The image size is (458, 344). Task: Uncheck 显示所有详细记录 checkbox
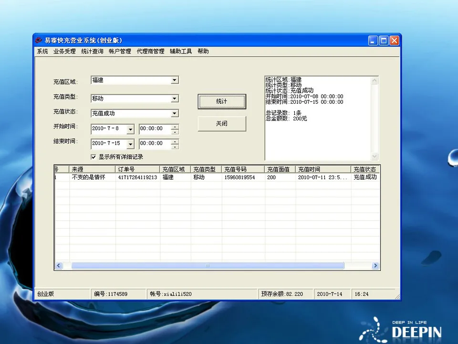(94, 157)
